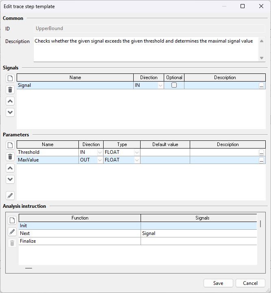
Task: Select the Finalize function row
Action: click(x=138, y=241)
